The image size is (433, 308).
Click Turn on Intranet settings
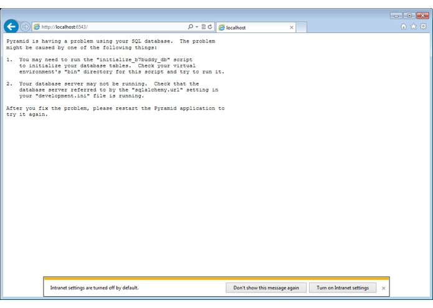343,287
